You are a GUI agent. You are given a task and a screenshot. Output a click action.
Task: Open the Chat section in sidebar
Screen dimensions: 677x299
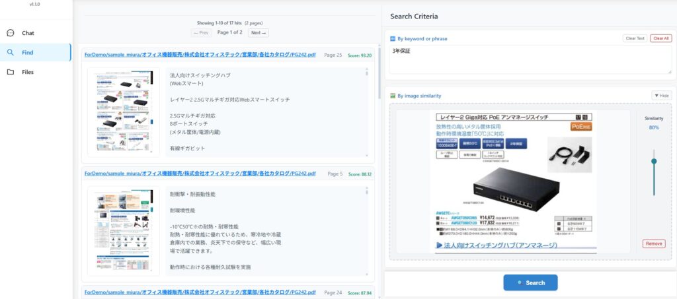28,33
